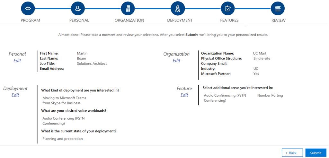Click the Program eye icon step
The width and height of the screenshot is (329, 158).
click(x=28, y=9)
